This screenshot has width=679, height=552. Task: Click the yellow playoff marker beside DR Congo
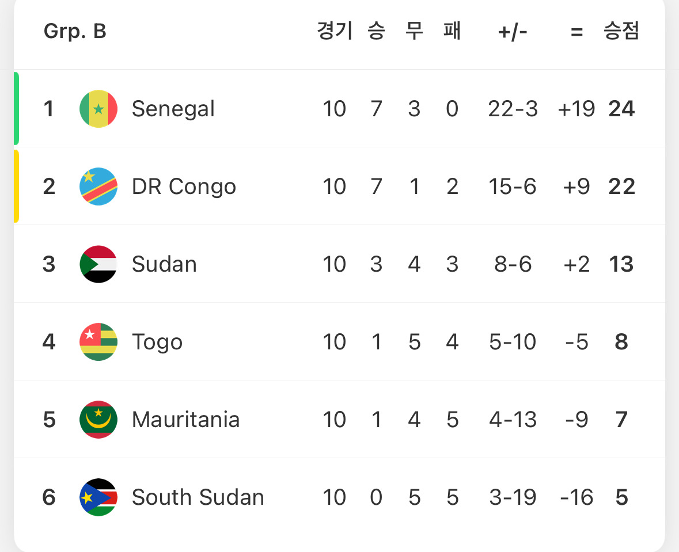point(16,186)
